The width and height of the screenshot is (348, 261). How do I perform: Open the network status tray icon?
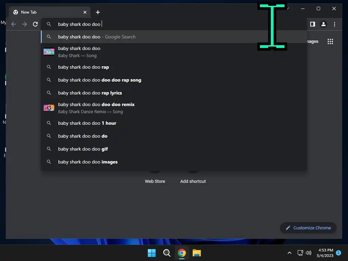pos(300,253)
